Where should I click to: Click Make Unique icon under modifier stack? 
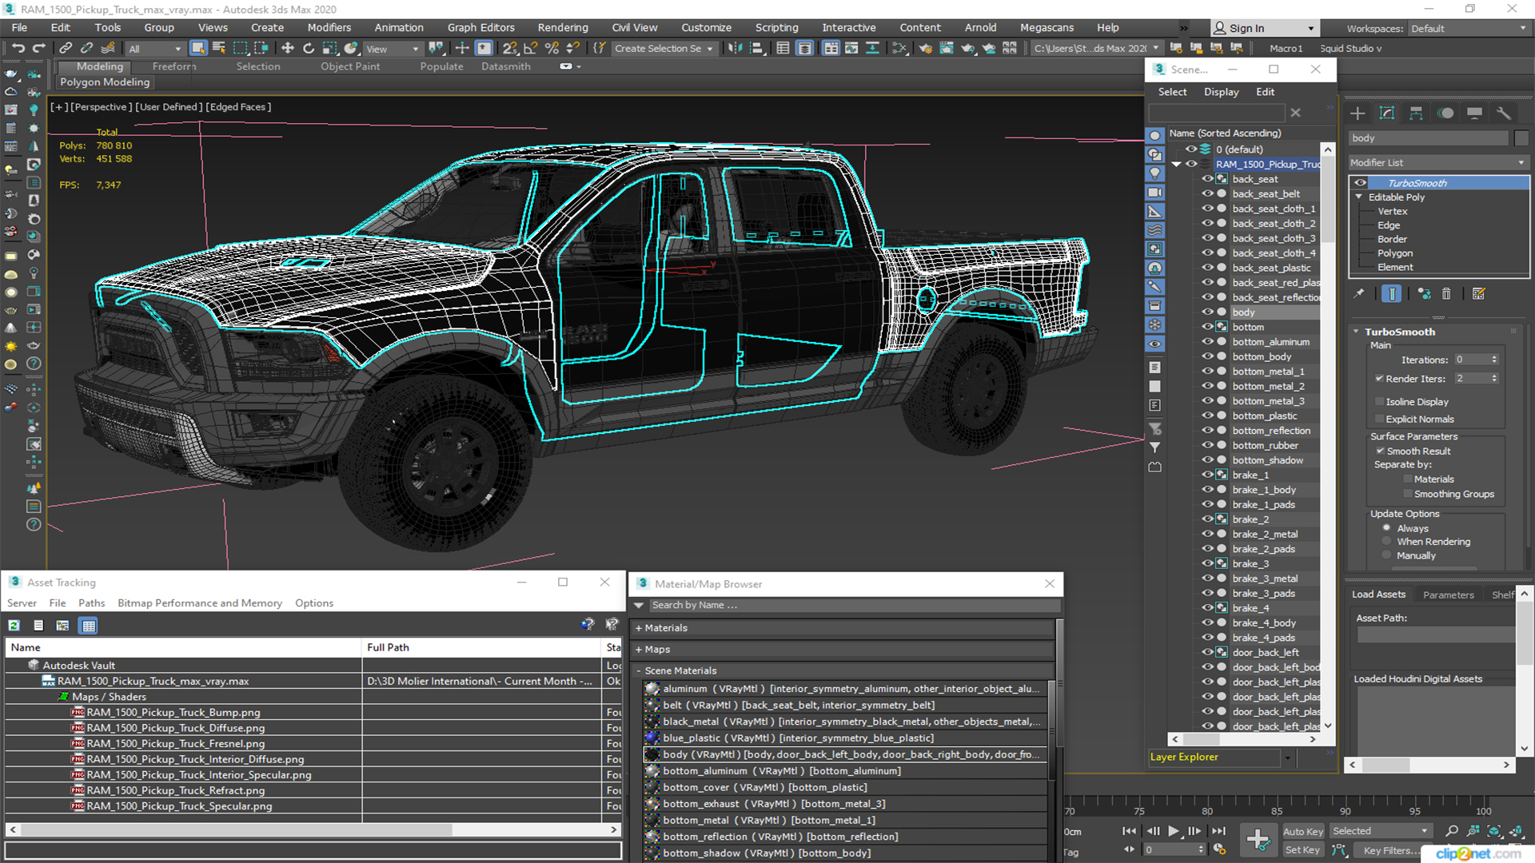pyautogui.click(x=1424, y=294)
